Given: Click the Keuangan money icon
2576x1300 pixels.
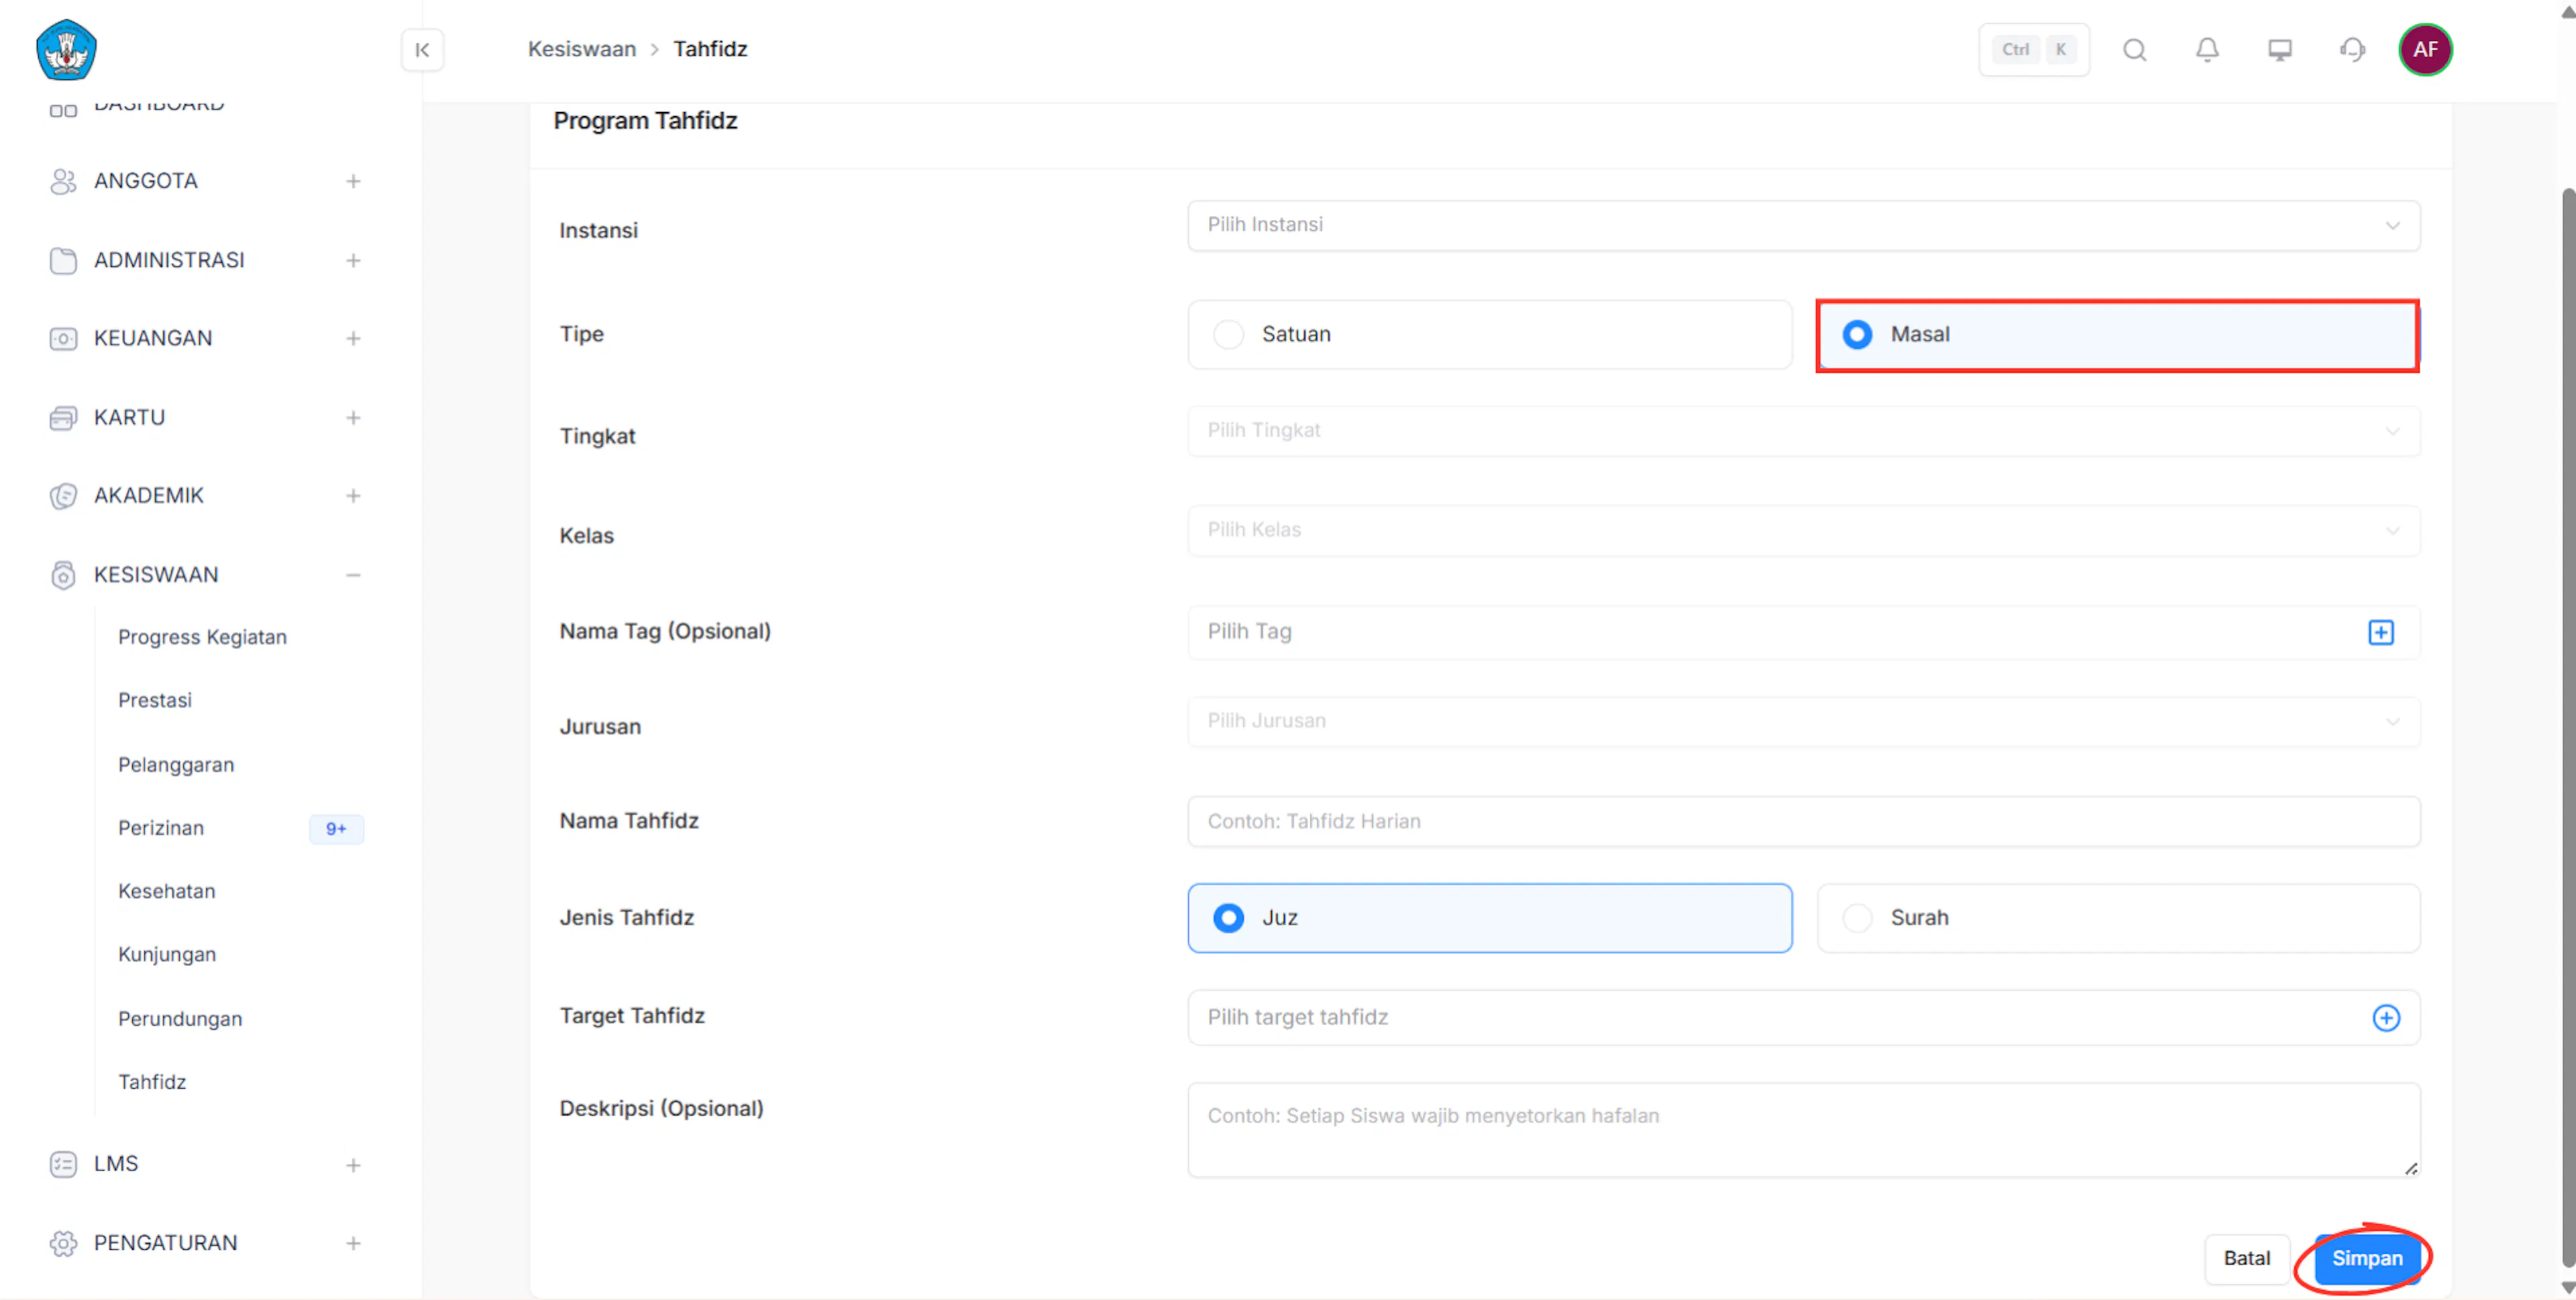Looking at the screenshot, I should point(63,339).
